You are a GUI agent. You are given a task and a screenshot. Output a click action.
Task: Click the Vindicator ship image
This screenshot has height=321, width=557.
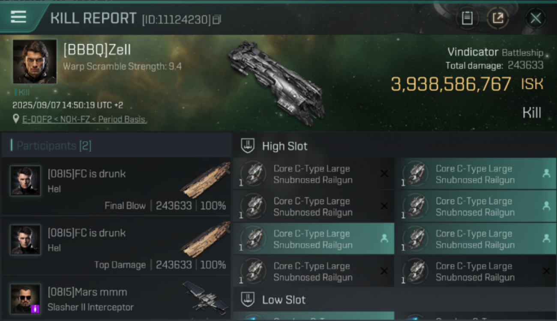276,81
